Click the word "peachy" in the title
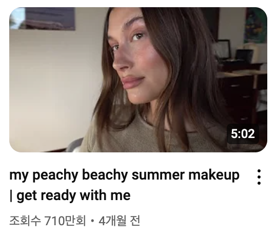This screenshot has width=276, height=236. coord(55,175)
